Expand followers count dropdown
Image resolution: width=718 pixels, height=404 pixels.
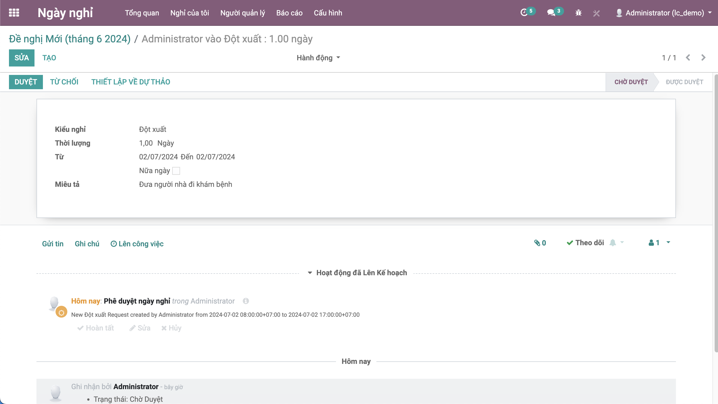pos(668,243)
